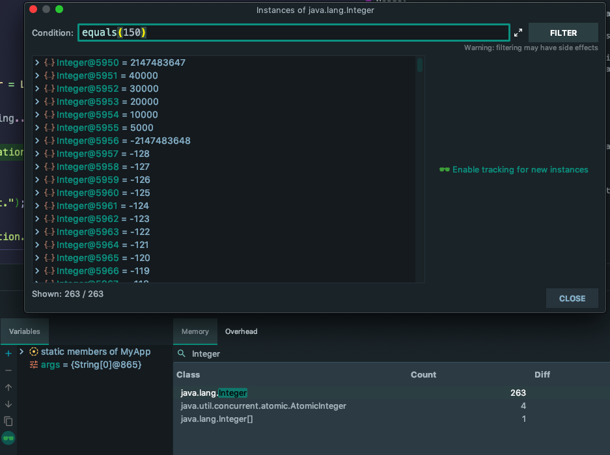Screen dimensions: 610x455
Task: Select java.lang.Integer[] class row
Action: click(391, 419)
